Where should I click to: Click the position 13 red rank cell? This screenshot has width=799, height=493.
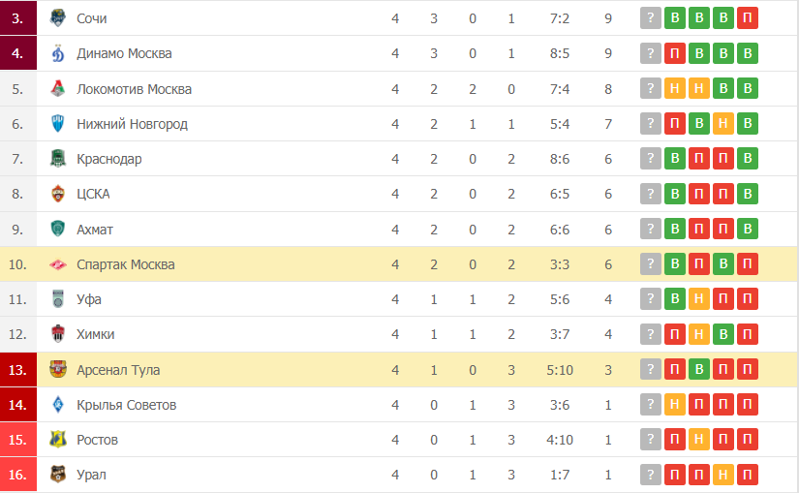(18, 370)
